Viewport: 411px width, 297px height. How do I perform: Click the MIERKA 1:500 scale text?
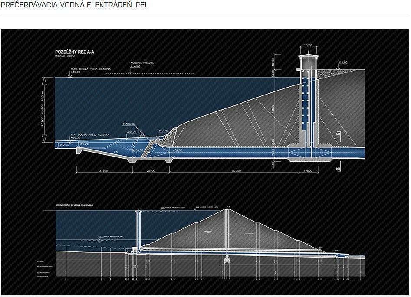[66, 56]
